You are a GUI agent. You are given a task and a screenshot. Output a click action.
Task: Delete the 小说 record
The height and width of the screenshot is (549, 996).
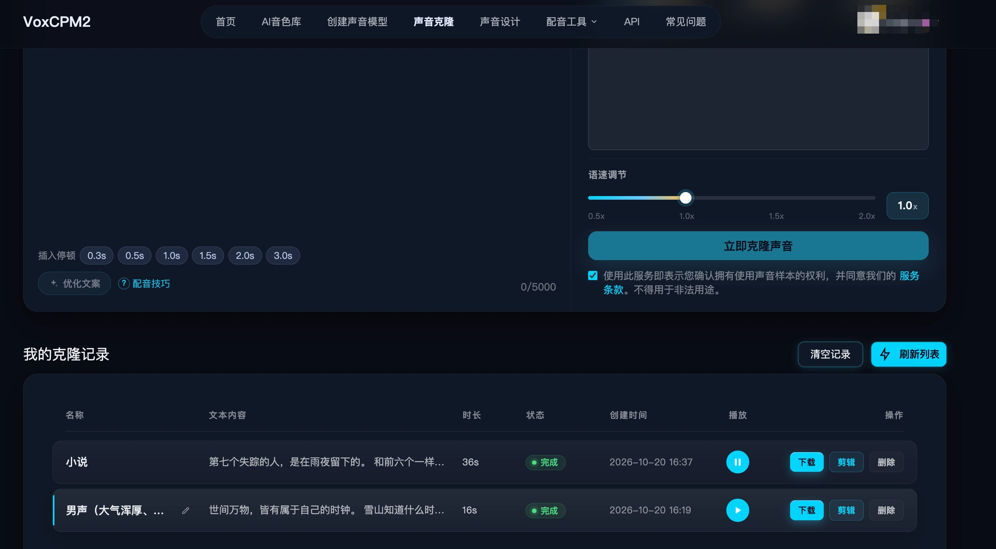(886, 462)
